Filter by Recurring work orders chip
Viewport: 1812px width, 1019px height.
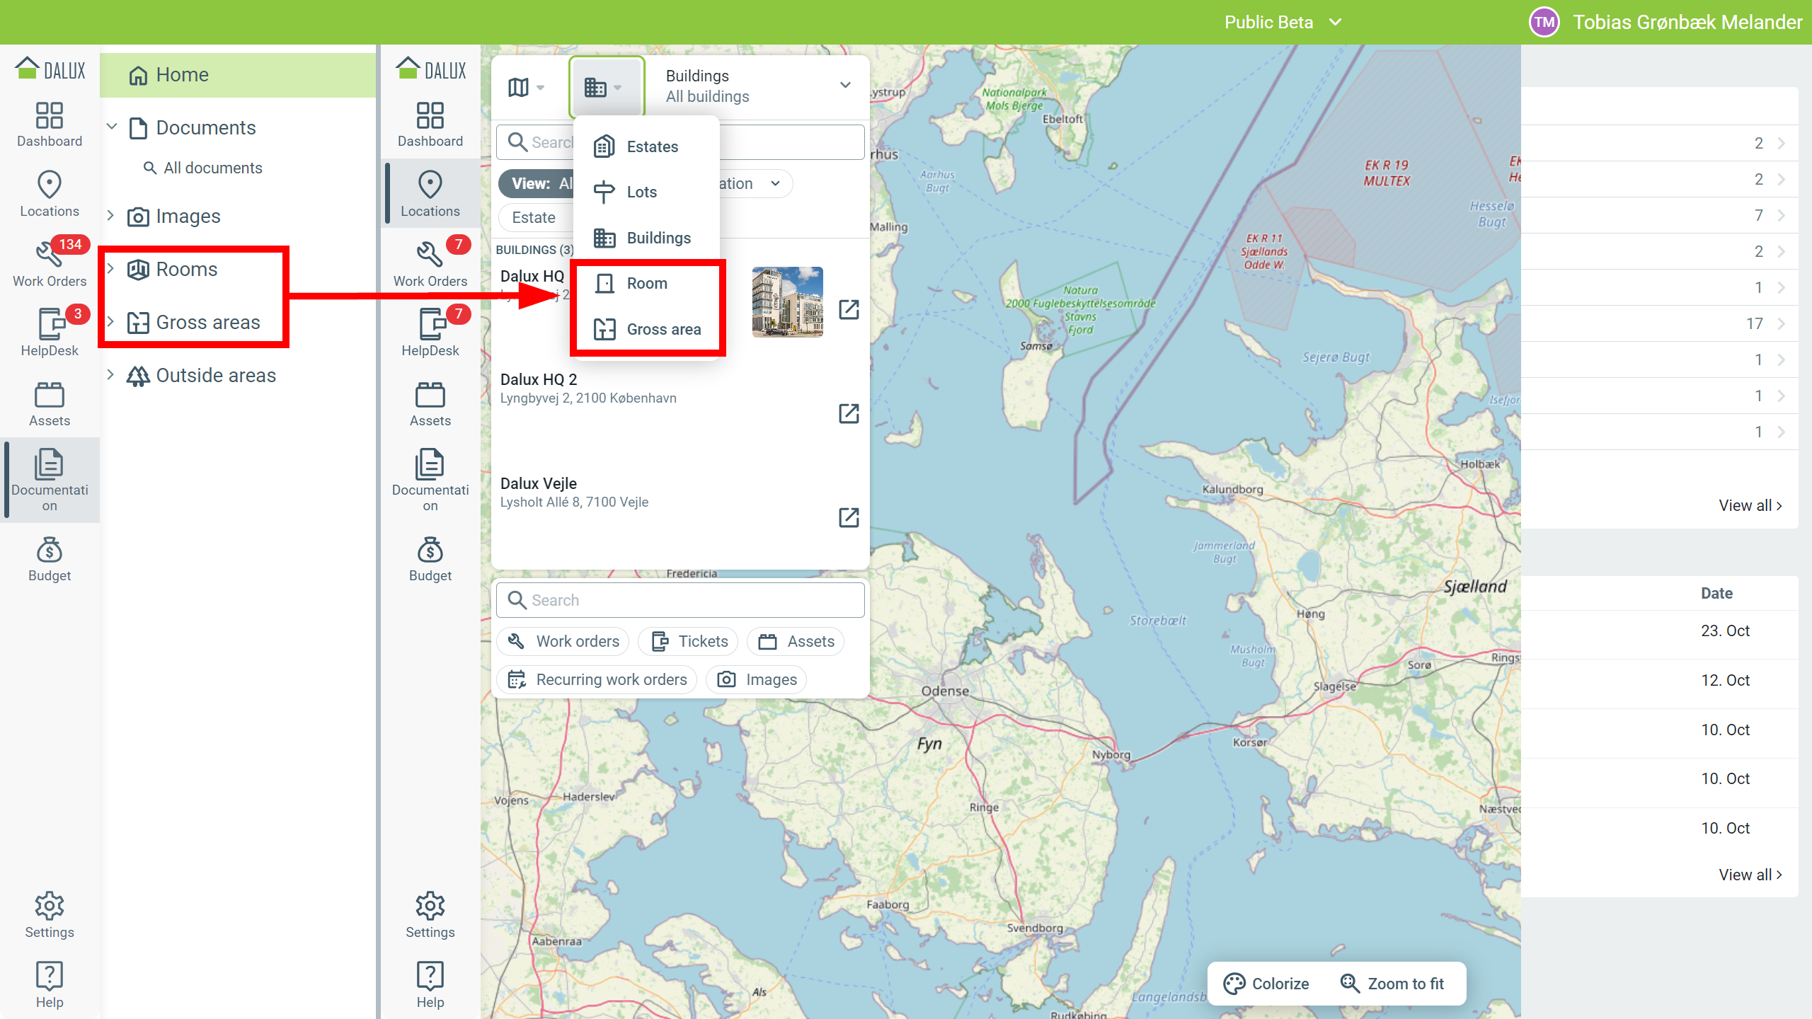[x=597, y=679]
